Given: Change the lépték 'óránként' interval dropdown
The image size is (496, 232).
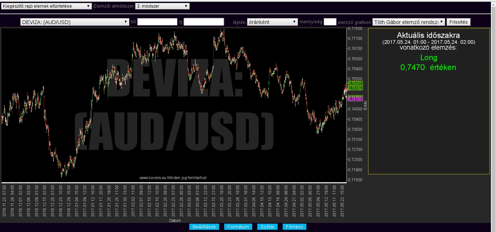Looking at the screenshot, I should point(272,22).
